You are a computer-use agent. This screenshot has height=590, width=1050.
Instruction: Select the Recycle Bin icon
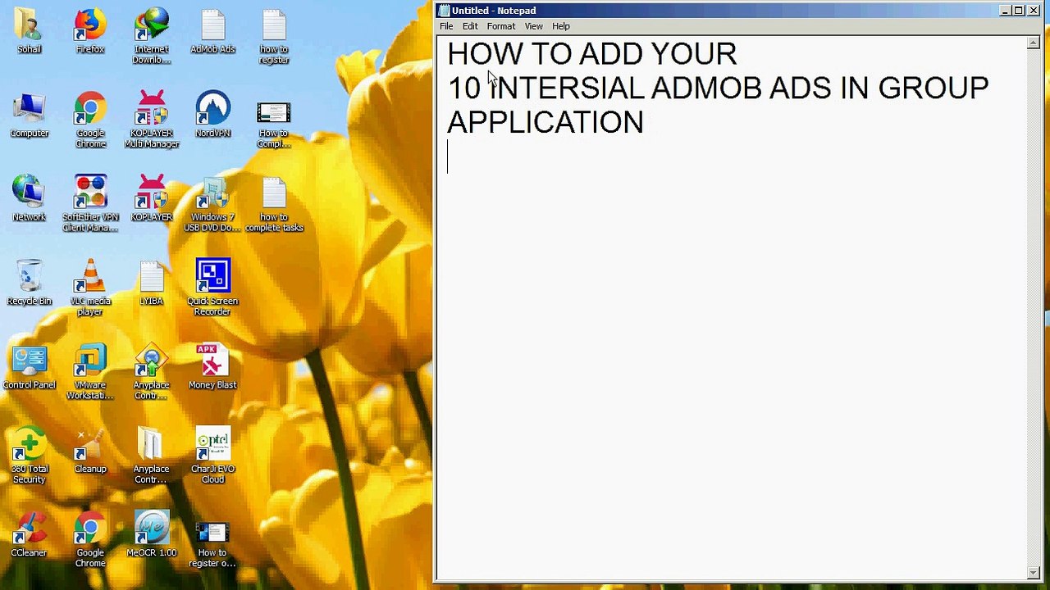click(x=29, y=284)
